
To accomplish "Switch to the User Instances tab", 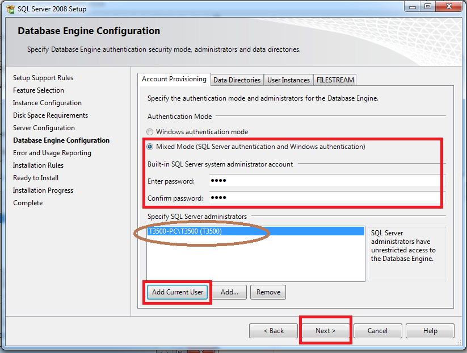I will [288, 80].
